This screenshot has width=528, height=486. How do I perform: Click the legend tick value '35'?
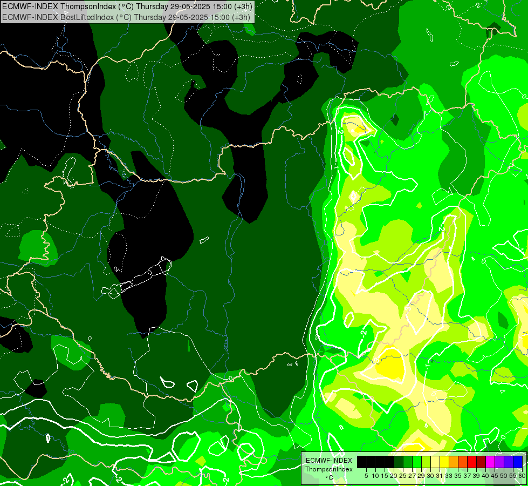458,476
